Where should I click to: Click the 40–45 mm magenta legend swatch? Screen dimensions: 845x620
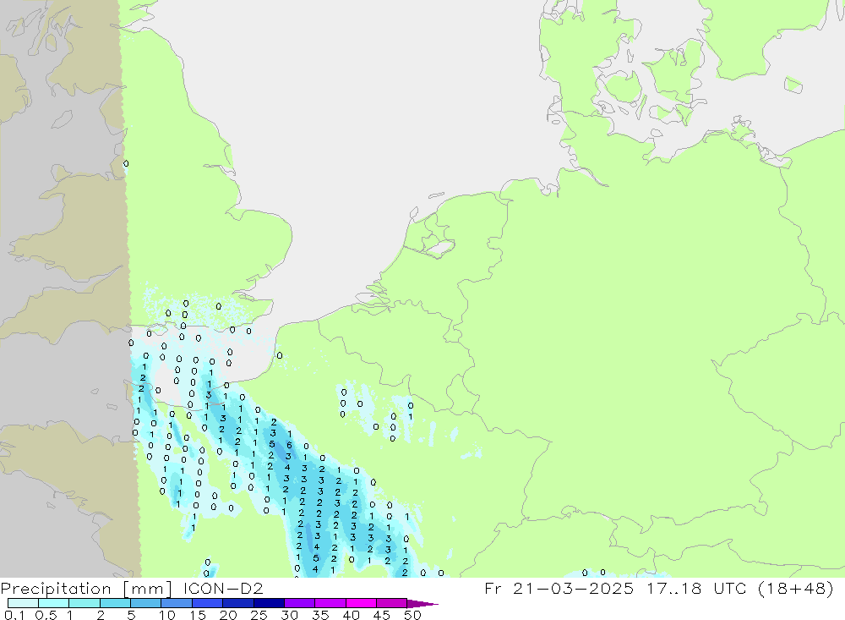(361, 603)
